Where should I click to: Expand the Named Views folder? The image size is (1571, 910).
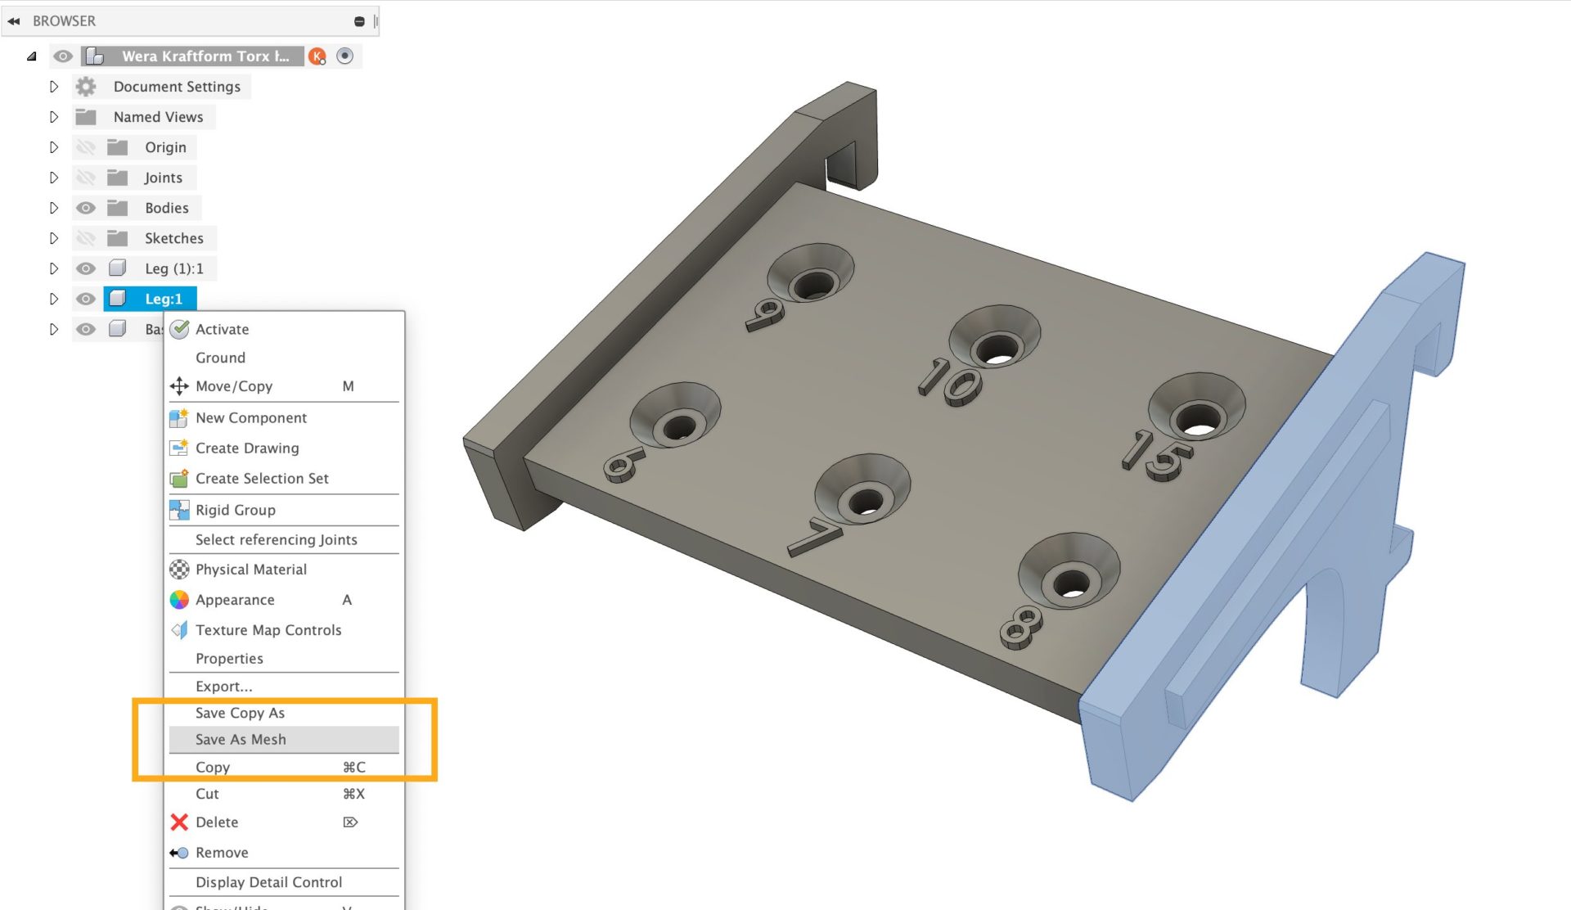point(54,117)
